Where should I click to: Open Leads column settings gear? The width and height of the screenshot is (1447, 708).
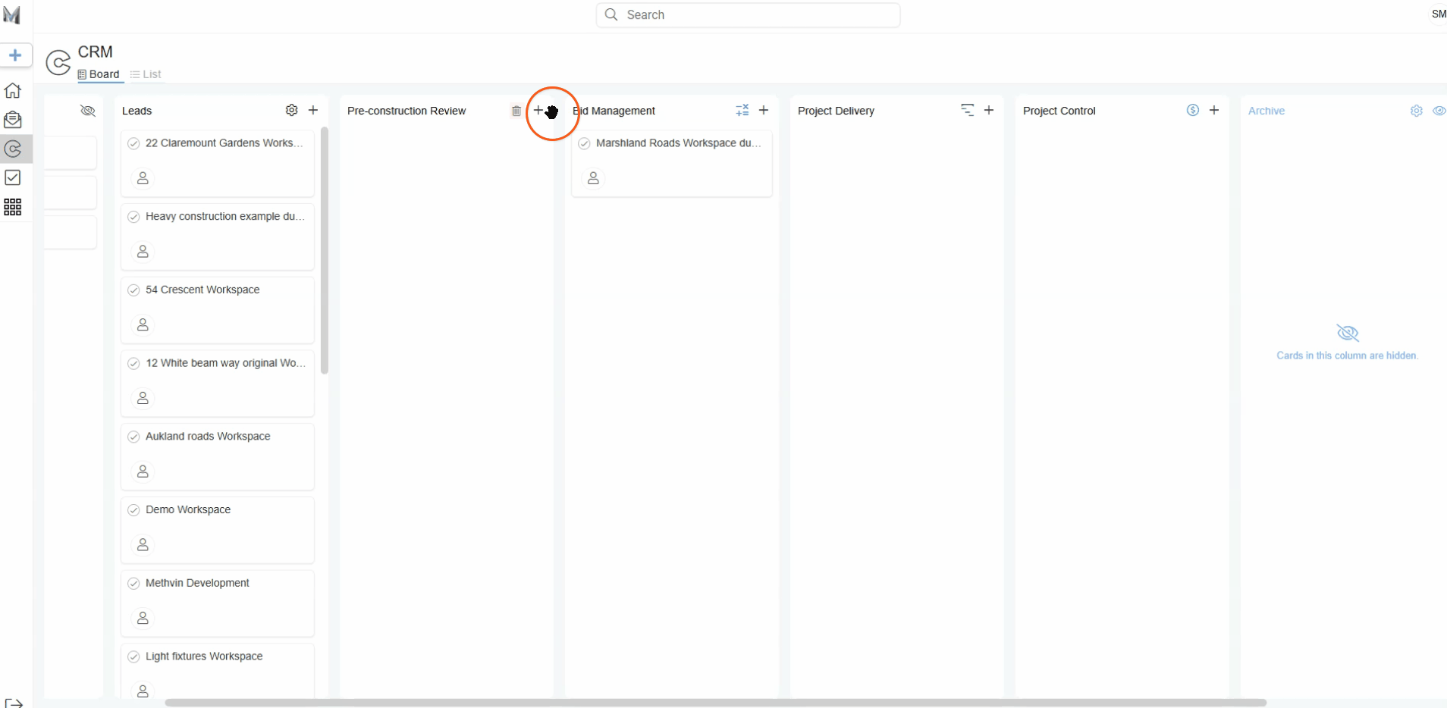click(x=291, y=110)
